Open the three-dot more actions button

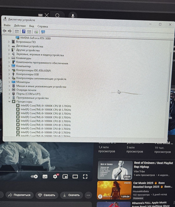88,195
